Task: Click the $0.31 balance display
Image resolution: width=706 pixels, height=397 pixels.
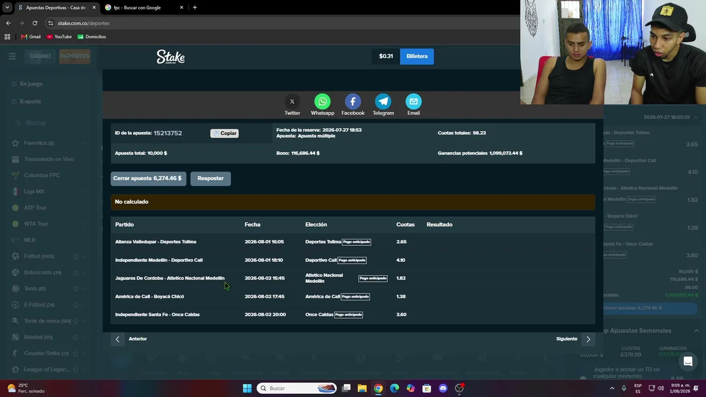Action: pyautogui.click(x=386, y=56)
